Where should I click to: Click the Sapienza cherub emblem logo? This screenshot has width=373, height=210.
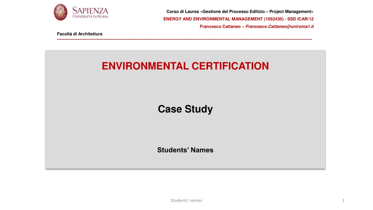pyautogui.click(x=60, y=12)
